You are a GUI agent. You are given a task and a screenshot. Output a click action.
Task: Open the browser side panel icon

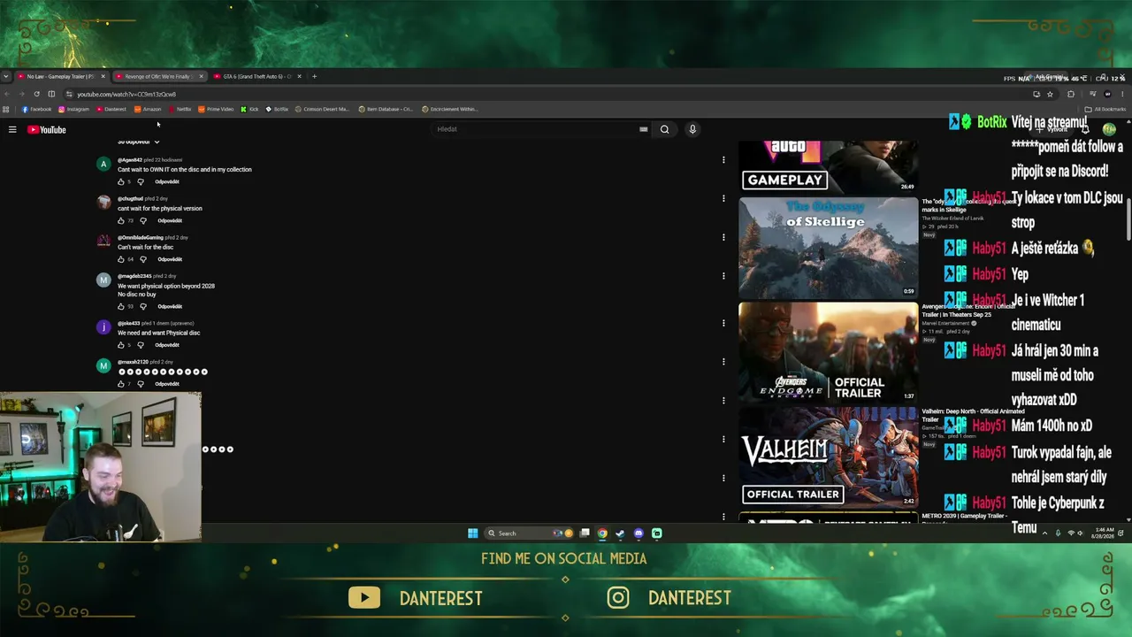[51, 94]
